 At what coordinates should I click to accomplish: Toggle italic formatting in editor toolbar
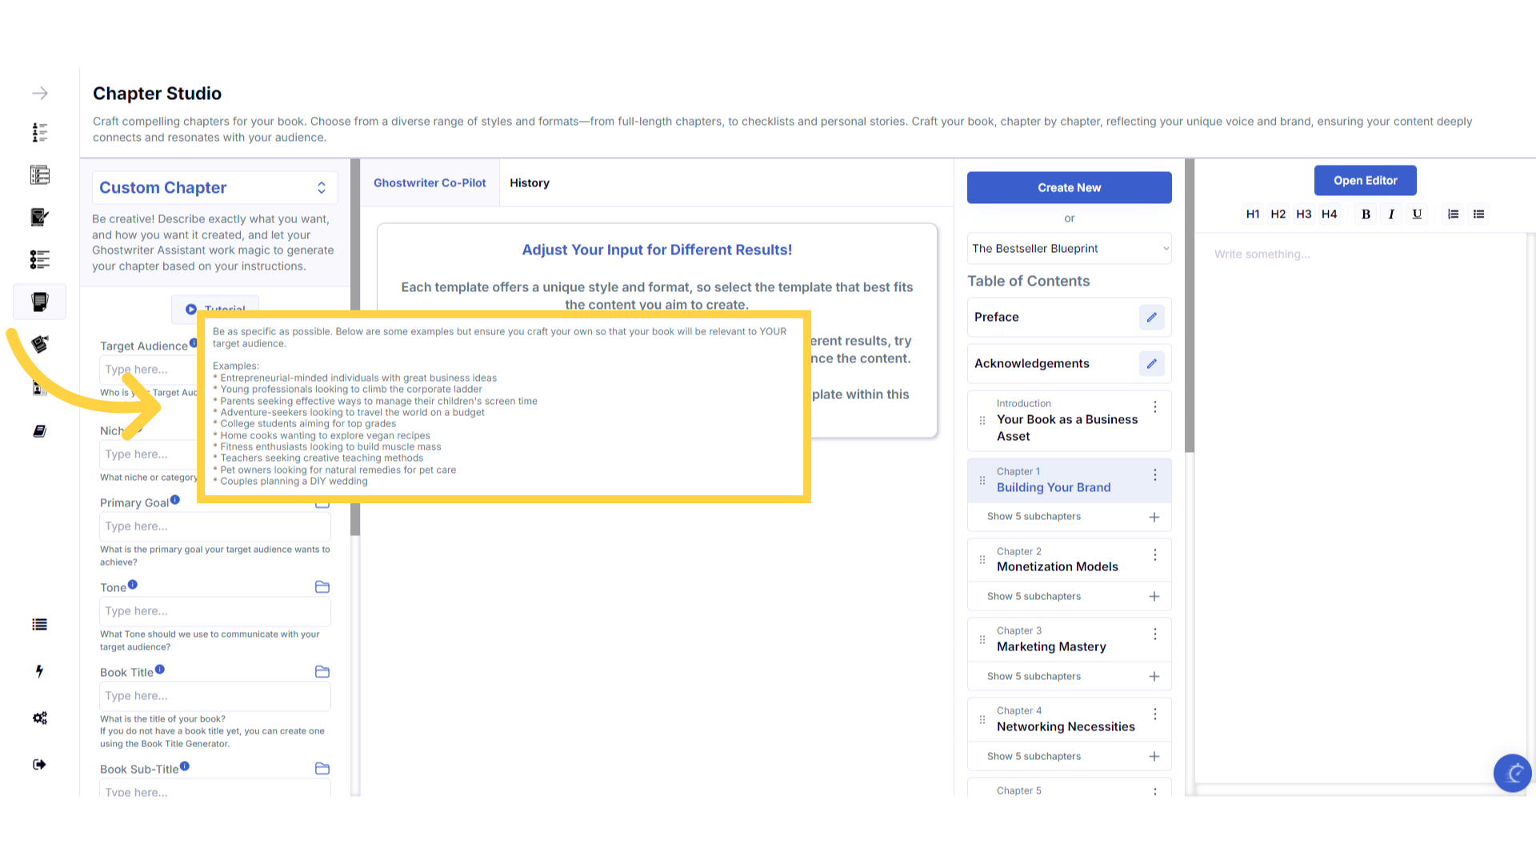click(1391, 214)
